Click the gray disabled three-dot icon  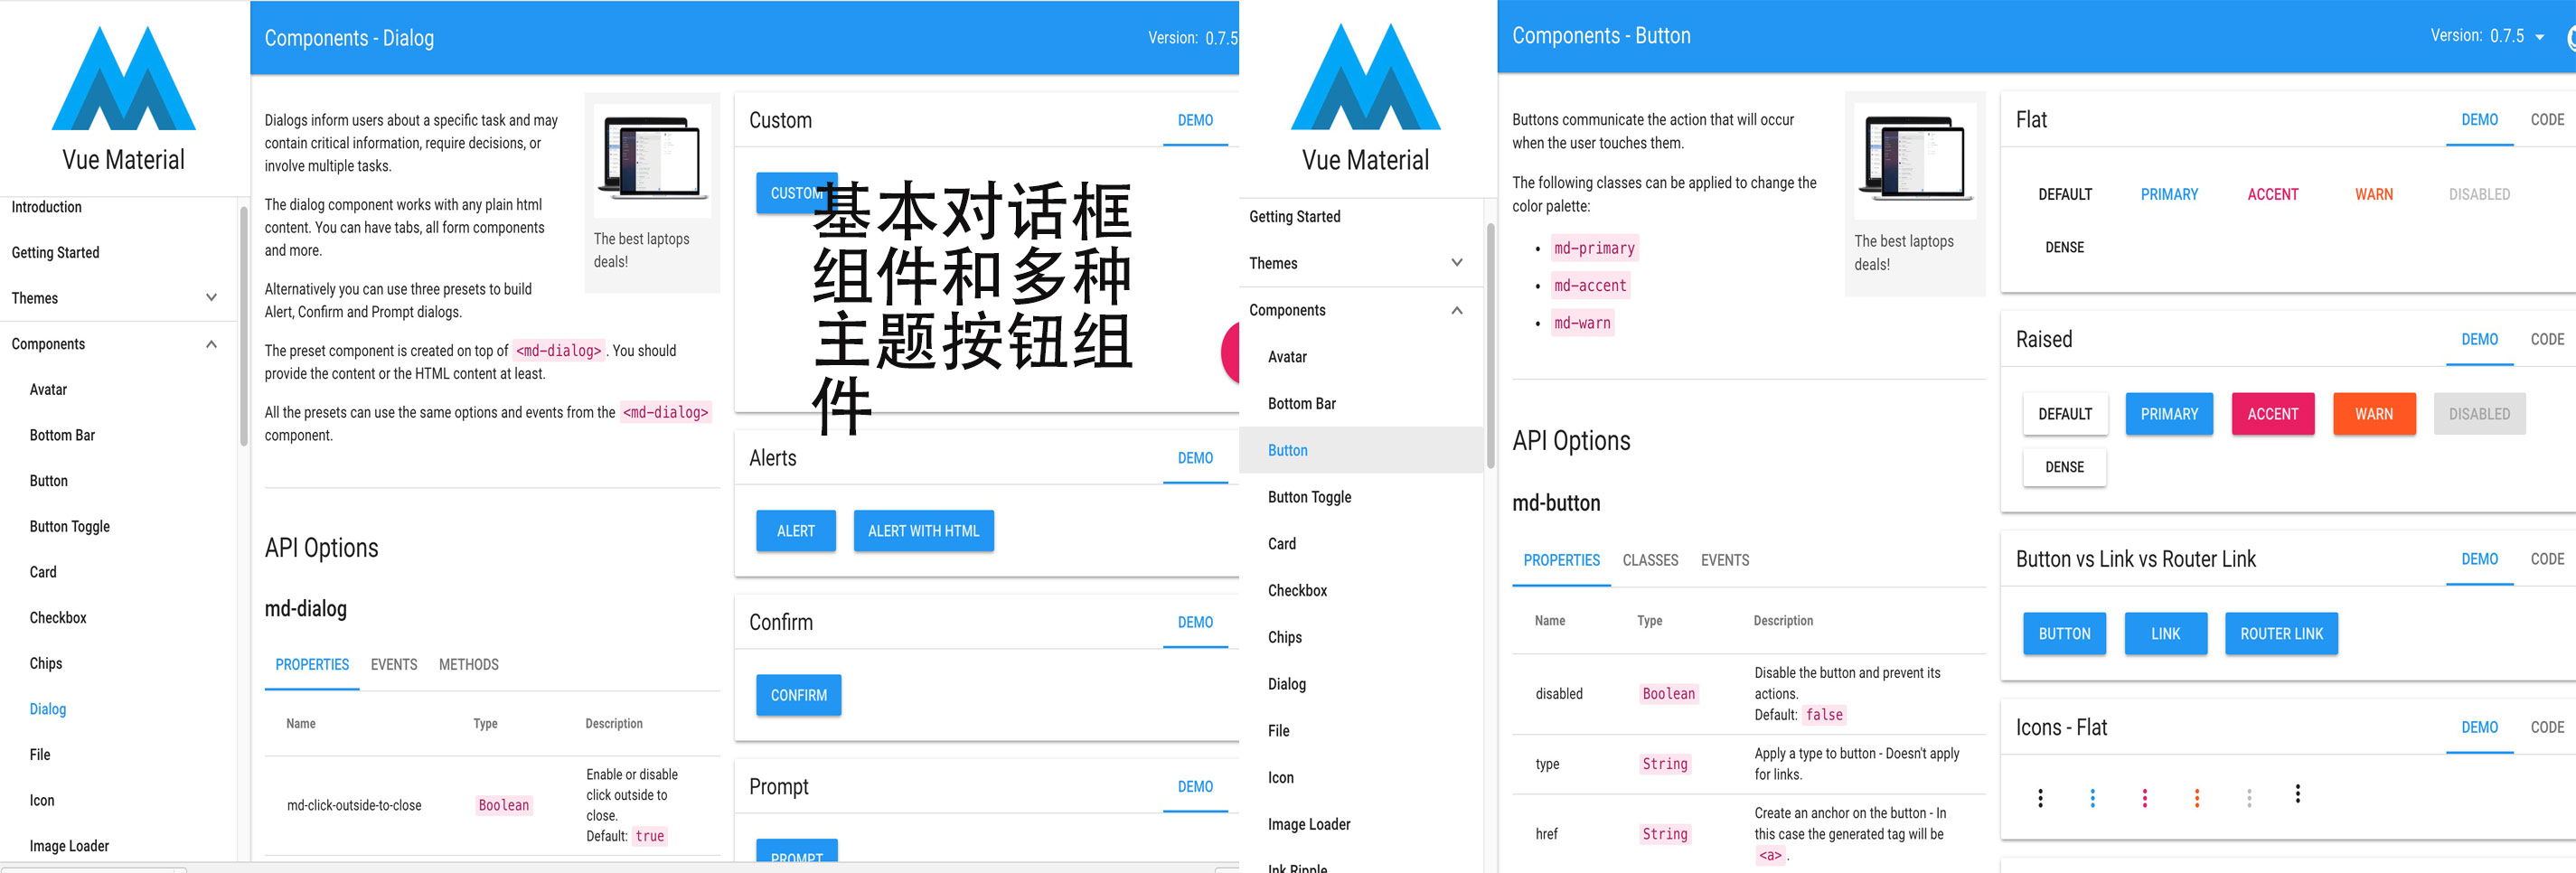pyautogui.click(x=2249, y=797)
